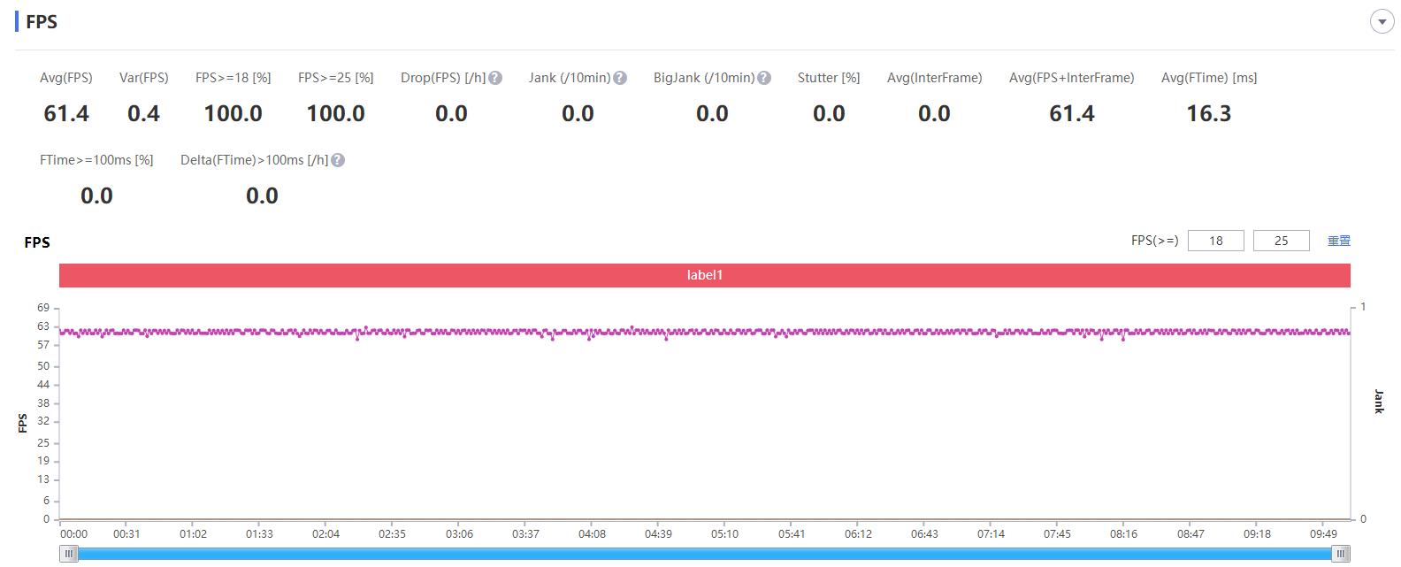
Task: Click the Var(FPS) value 0.4
Action: coord(143,113)
